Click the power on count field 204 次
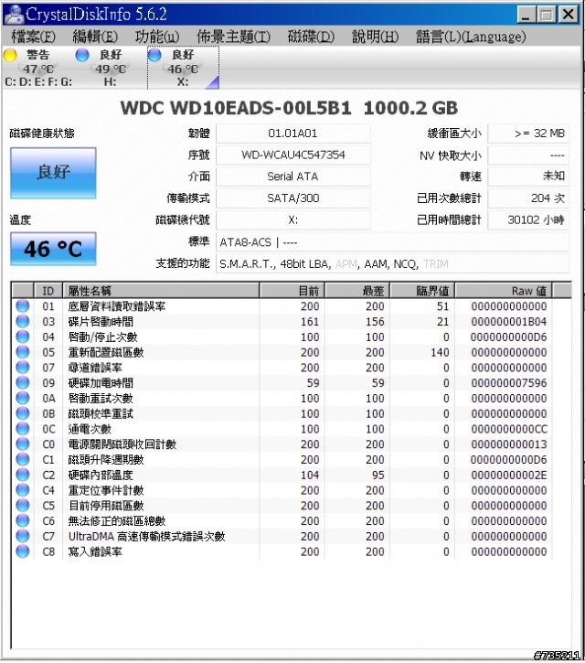Viewport: 585px width, 663px height. (x=528, y=198)
